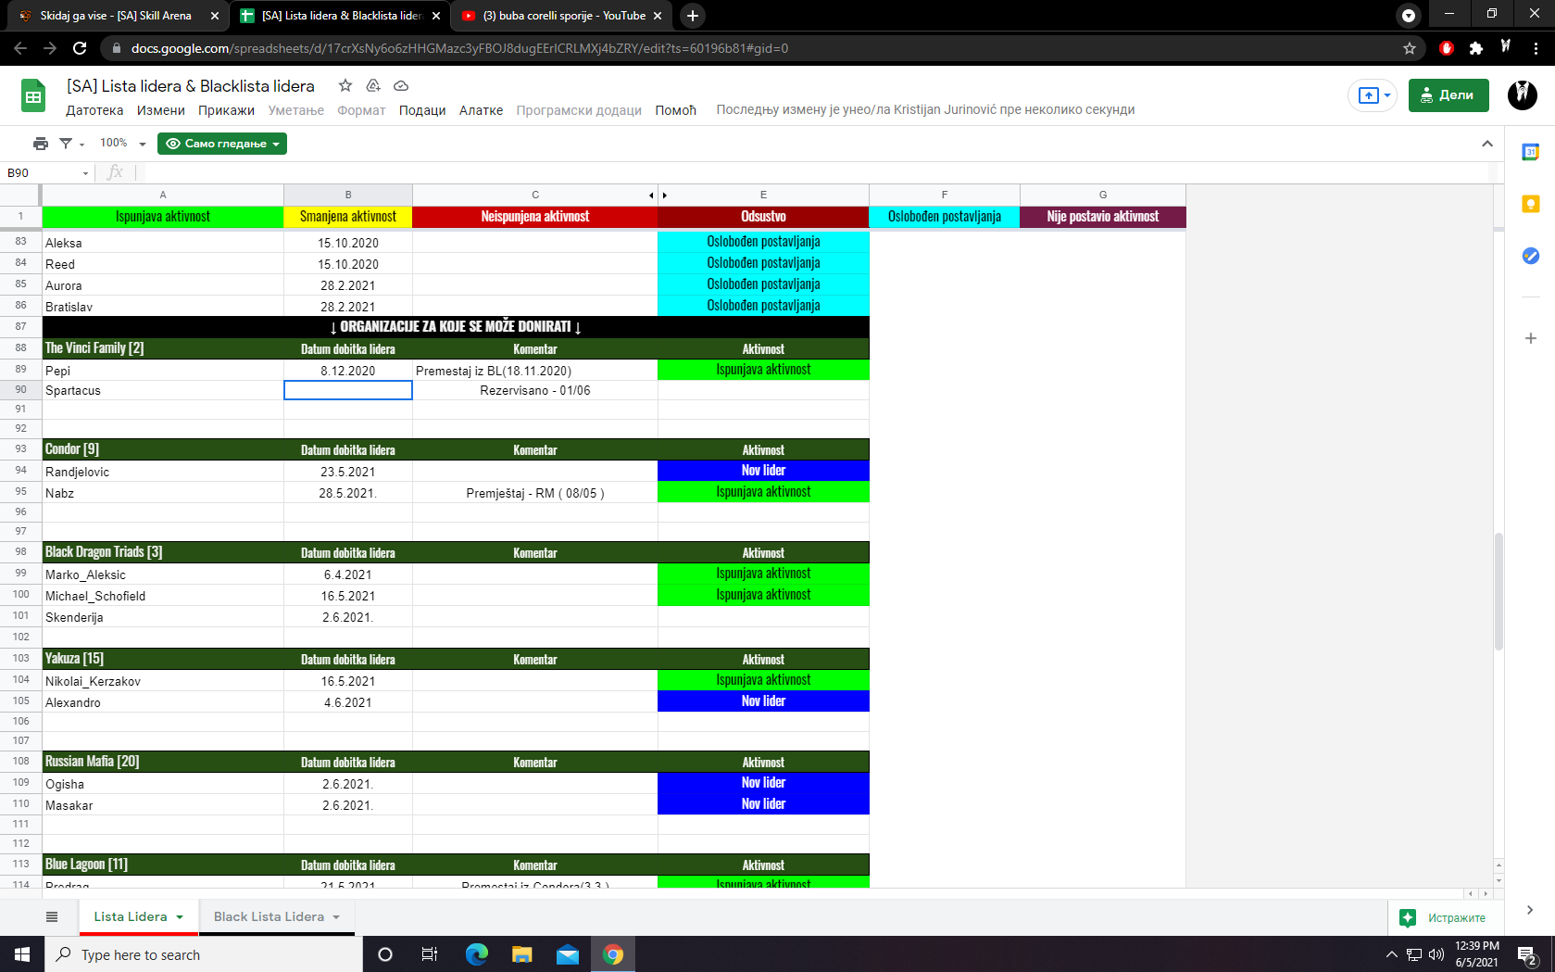Click the green Дели share button
The height and width of the screenshot is (972, 1555).
[x=1448, y=95]
